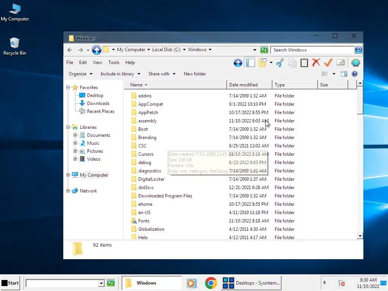Expand the Music library node
This screenshot has height=291, width=388.
coord(75,143)
